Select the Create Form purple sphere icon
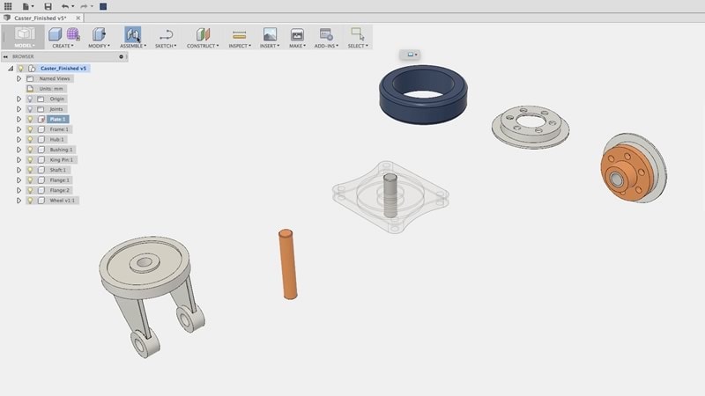Screen dimensions: 705x396 click(x=73, y=34)
